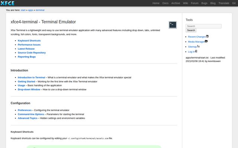Go to the Wiki menu item
Image resolution: width=238 pixels, height=148 pixels.
pyautogui.click(x=185, y=3)
